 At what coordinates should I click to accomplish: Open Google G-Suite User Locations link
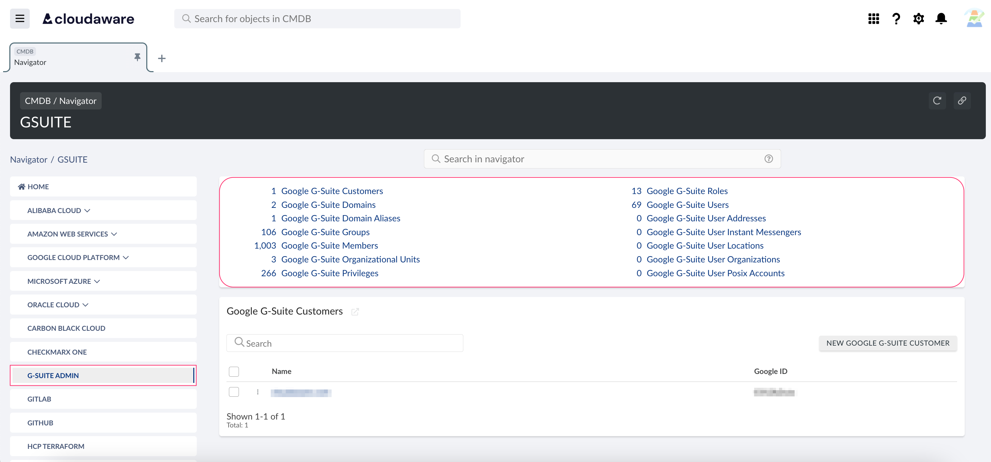tap(705, 246)
